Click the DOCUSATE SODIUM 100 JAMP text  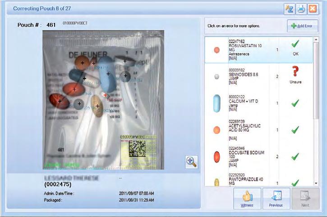[247, 156]
